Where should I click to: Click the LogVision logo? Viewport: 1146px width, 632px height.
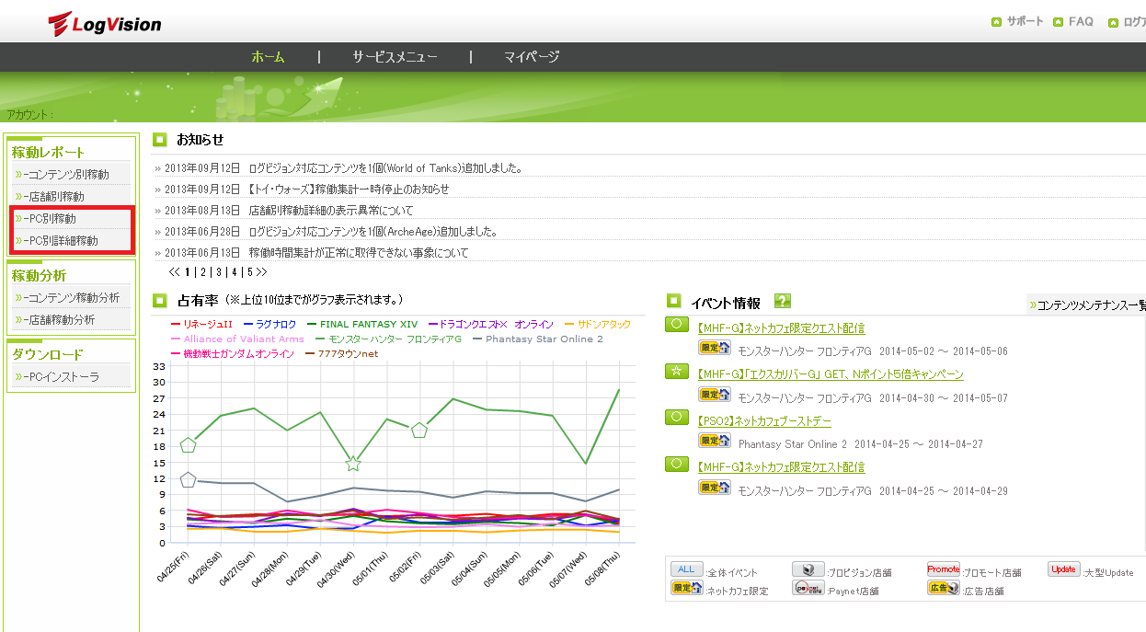[x=104, y=24]
